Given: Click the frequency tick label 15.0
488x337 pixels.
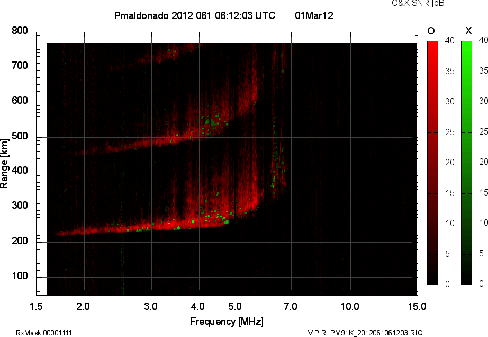Looking at the screenshot, I should pos(417,306).
